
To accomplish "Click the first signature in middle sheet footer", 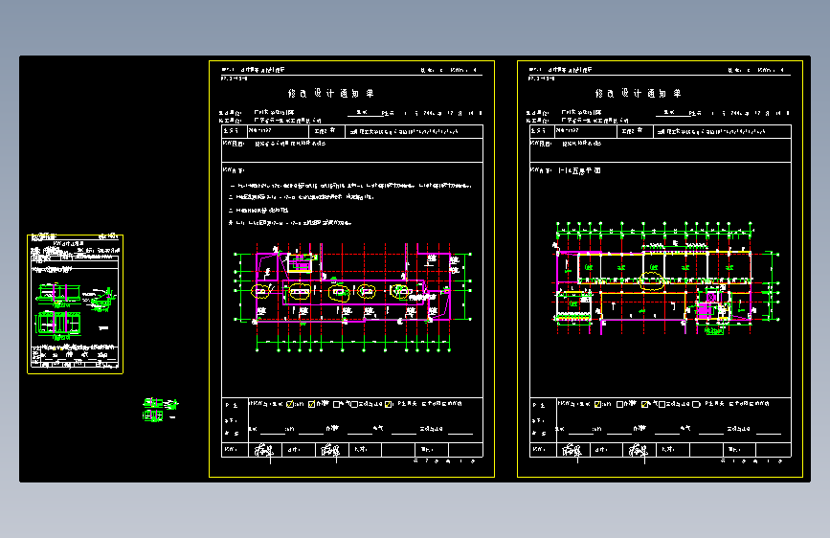I will click(264, 451).
